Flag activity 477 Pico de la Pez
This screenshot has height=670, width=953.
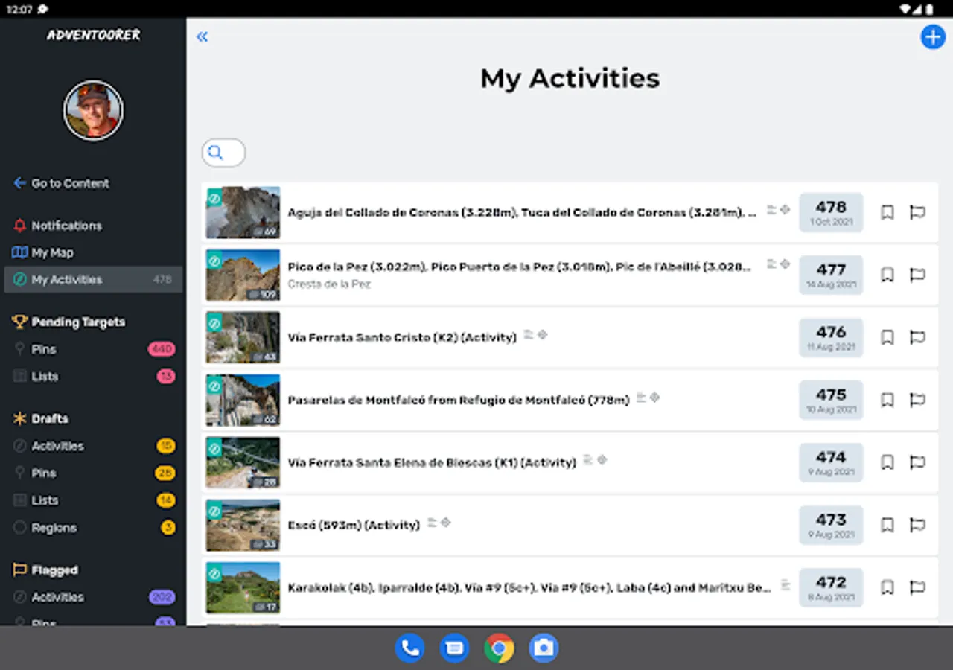coord(917,275)
